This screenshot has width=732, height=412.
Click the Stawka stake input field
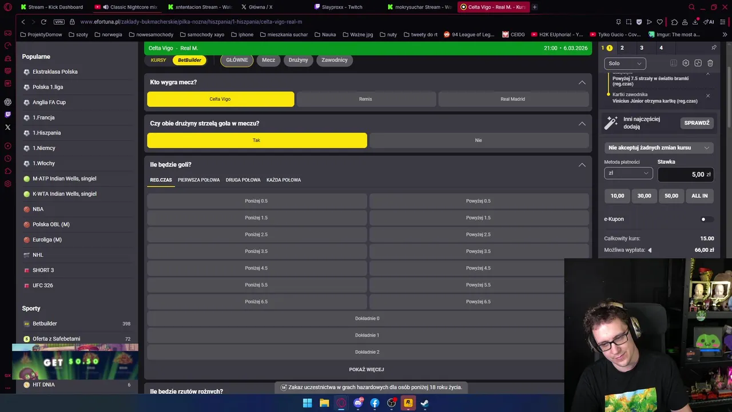coord(686,175)
